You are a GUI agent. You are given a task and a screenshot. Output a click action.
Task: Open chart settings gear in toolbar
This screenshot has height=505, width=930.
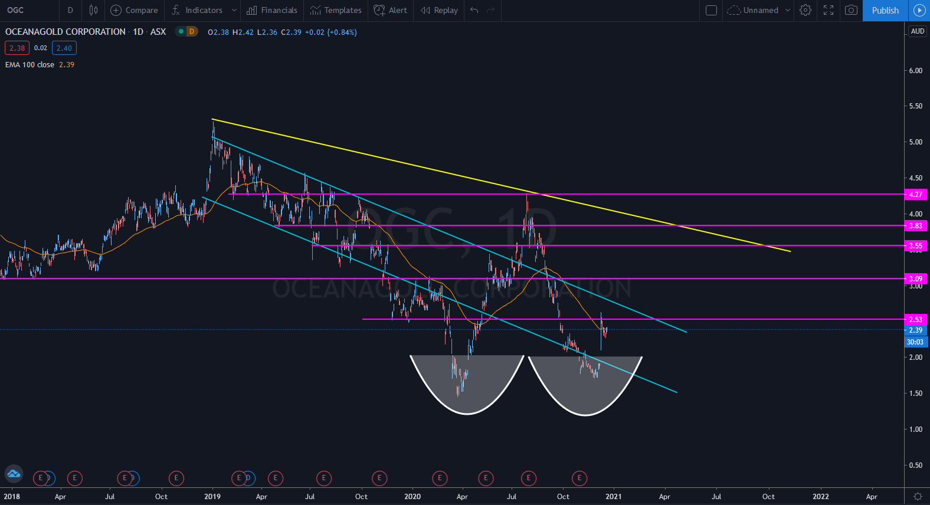805,10
